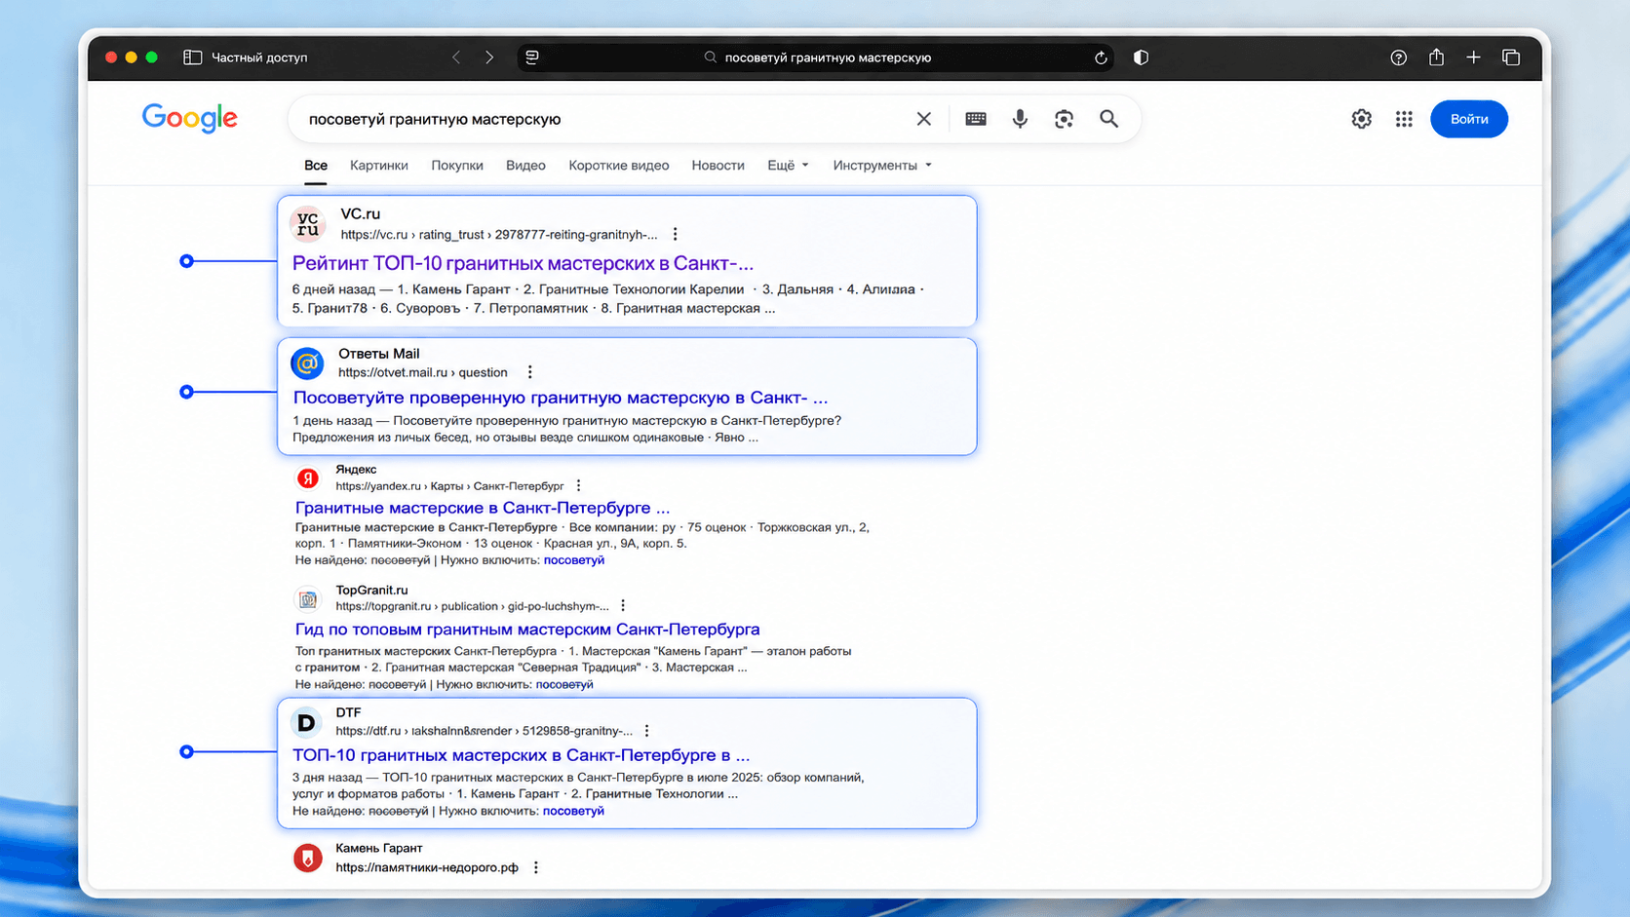Screen dimensions: 1630x917
Task: Open more options for TopGranit result
Action: (623, 606)
